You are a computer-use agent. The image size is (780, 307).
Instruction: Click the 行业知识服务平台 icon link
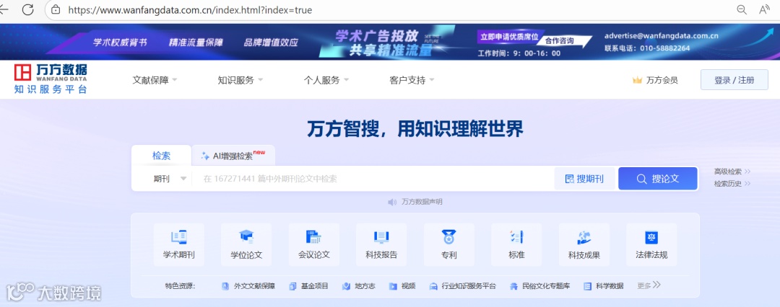433,286
